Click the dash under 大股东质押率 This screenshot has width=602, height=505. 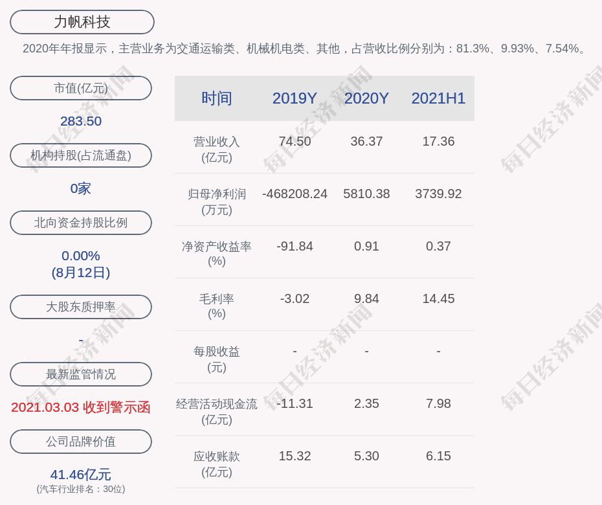coord(81,341)
